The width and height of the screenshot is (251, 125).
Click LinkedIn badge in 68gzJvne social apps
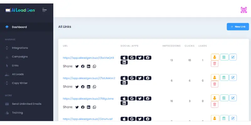pos(124,103)
